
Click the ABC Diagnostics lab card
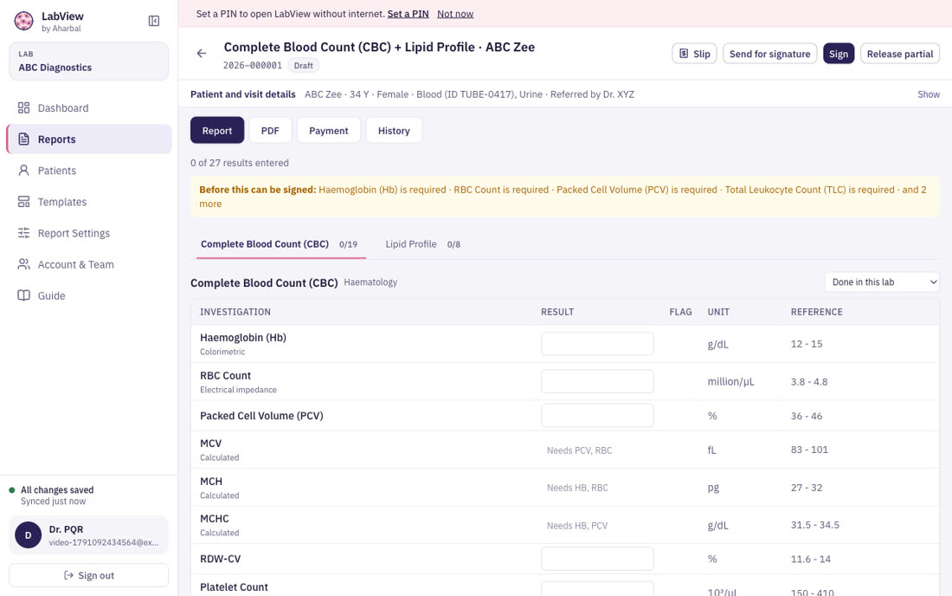click(88, 62)
